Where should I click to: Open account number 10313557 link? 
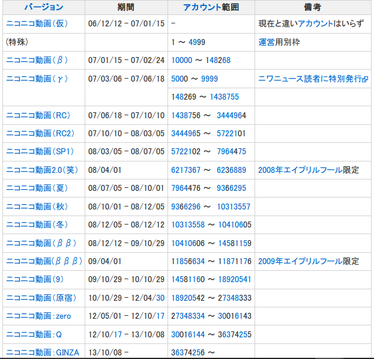coord(234,207)
